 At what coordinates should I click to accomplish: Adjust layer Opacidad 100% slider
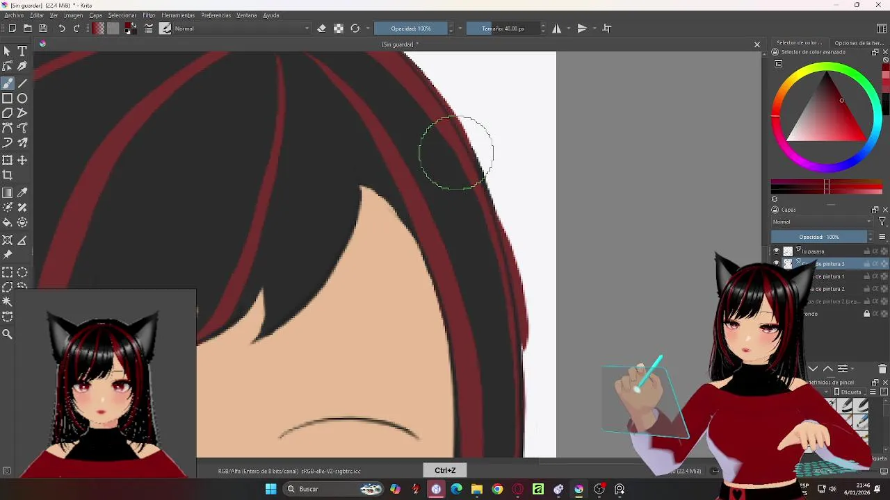(x=819, y=237)
